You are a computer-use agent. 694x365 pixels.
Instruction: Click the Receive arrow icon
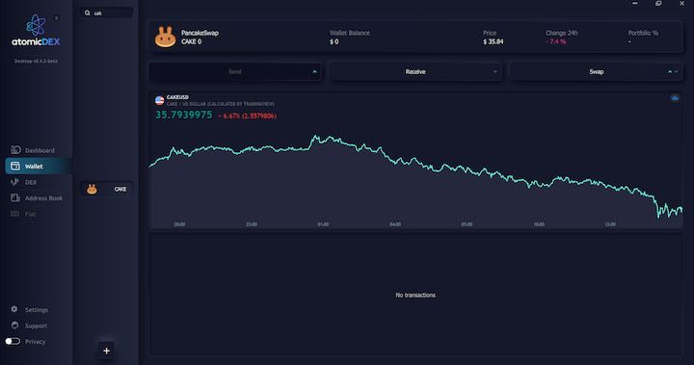(x=494, y=71)
